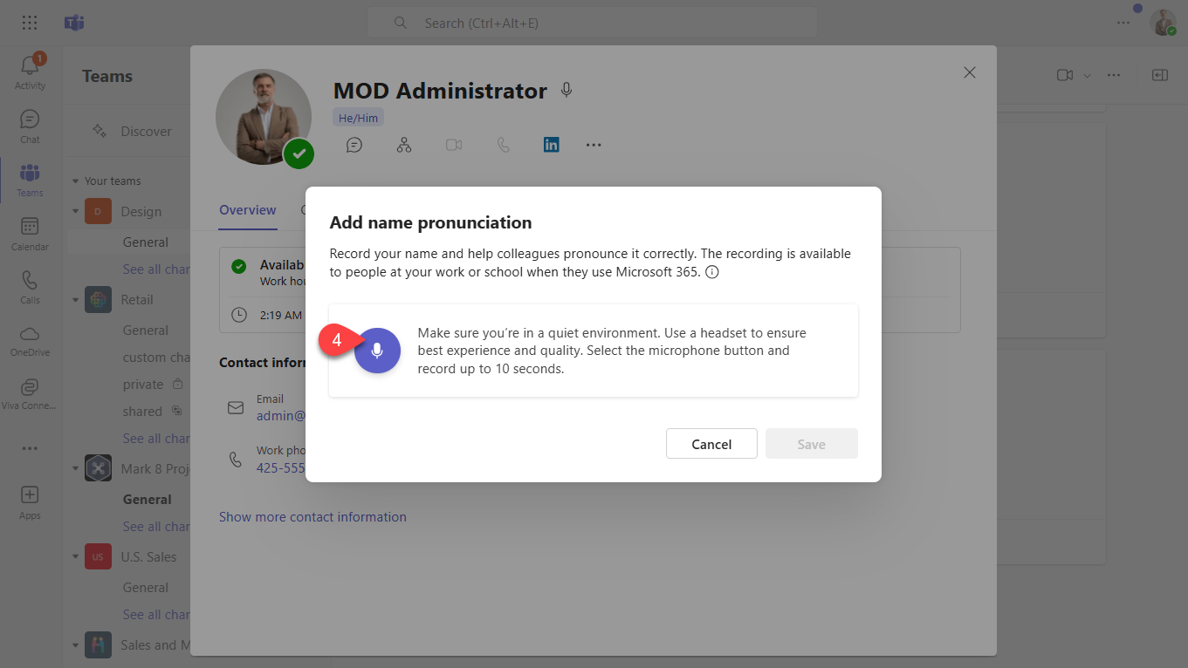
Task: Click the LinkedIn icon on profile card
Action: pos(551,145)
